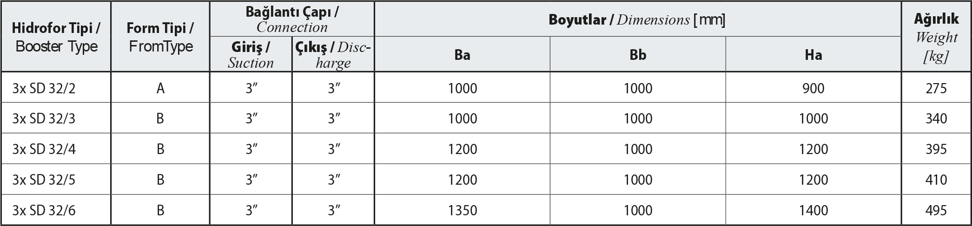Click form type A cell
This screenshot has height=226, width=972.
[x=160, y=88]
